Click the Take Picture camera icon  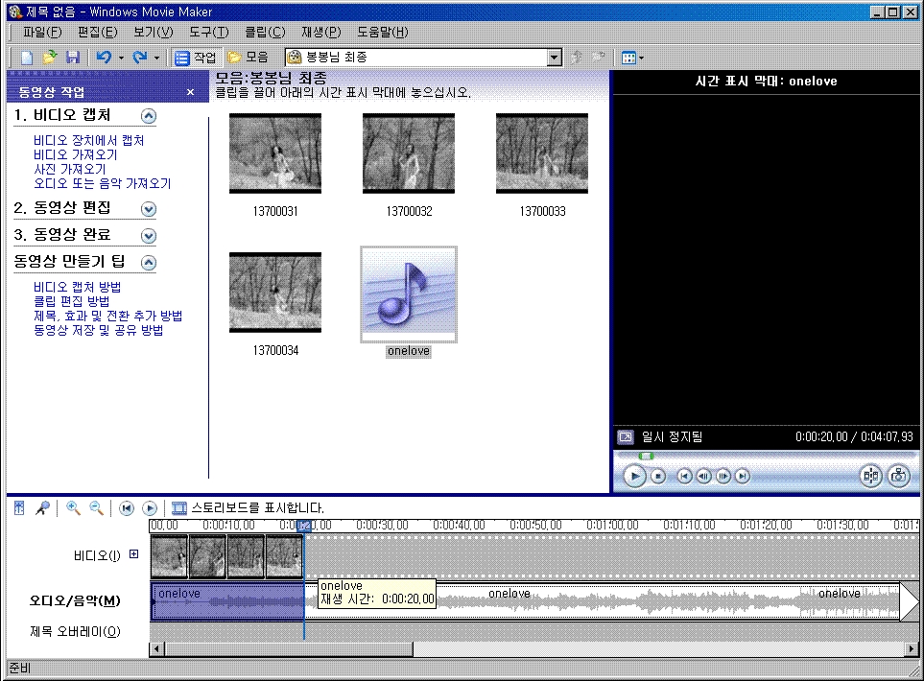899,476
